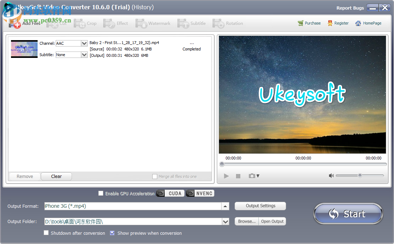The width and height of the screenshot is (394, 244).
Task: Check Merge all files into one
Action: pyautogui.click(x=155, y=177)
